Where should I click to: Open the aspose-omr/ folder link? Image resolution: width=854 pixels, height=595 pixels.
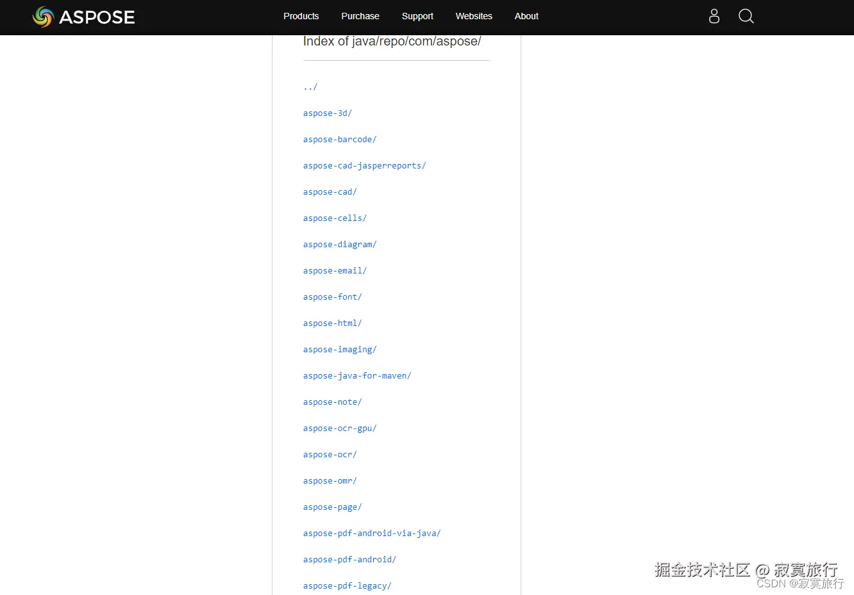pyautogui.click(x=330, y=481)
